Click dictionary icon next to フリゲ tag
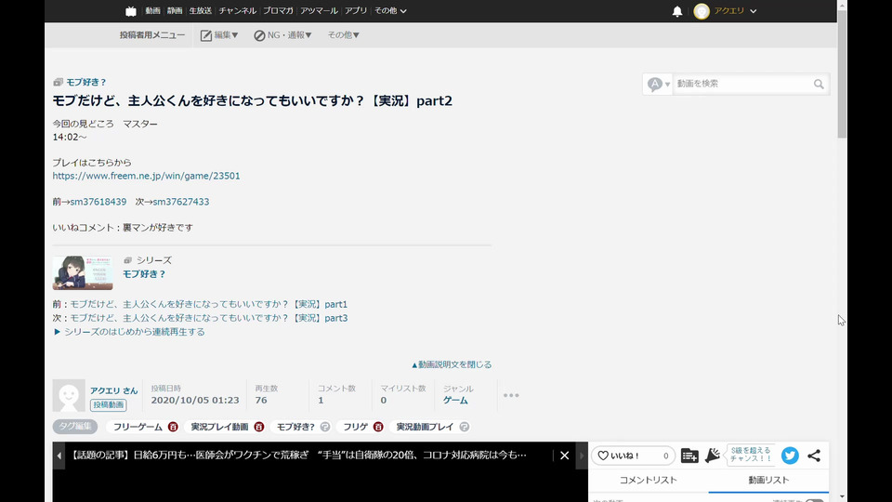892x502 pixels. (378, 427)
